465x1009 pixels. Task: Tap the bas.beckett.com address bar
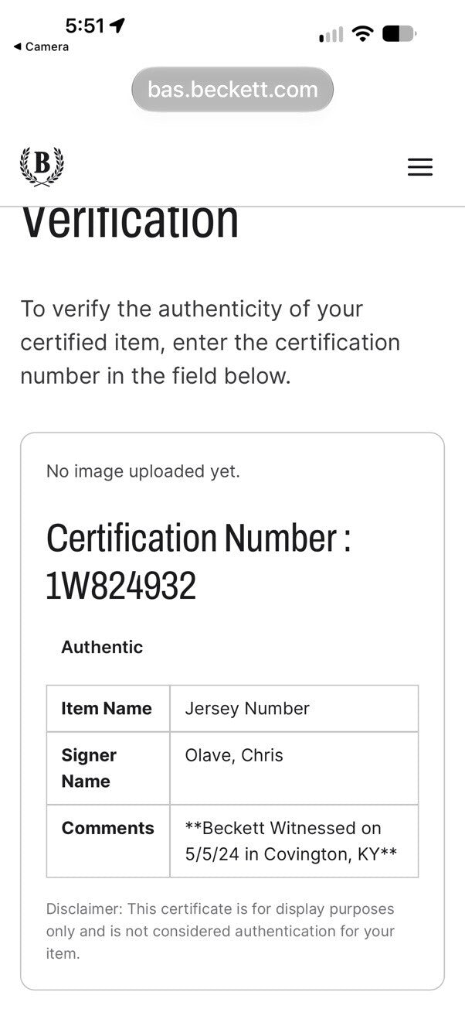232,90
